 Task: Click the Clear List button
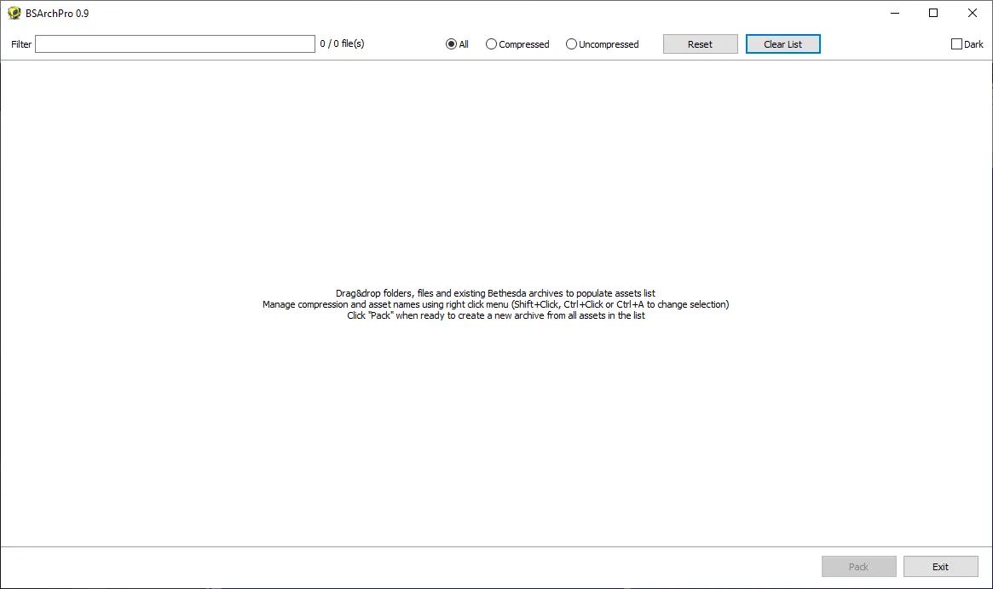tap(782, 44)
